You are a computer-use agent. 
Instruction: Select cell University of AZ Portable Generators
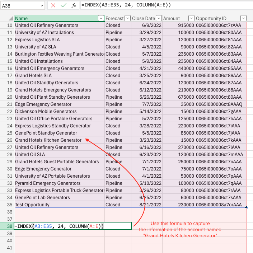pos(59,176)
